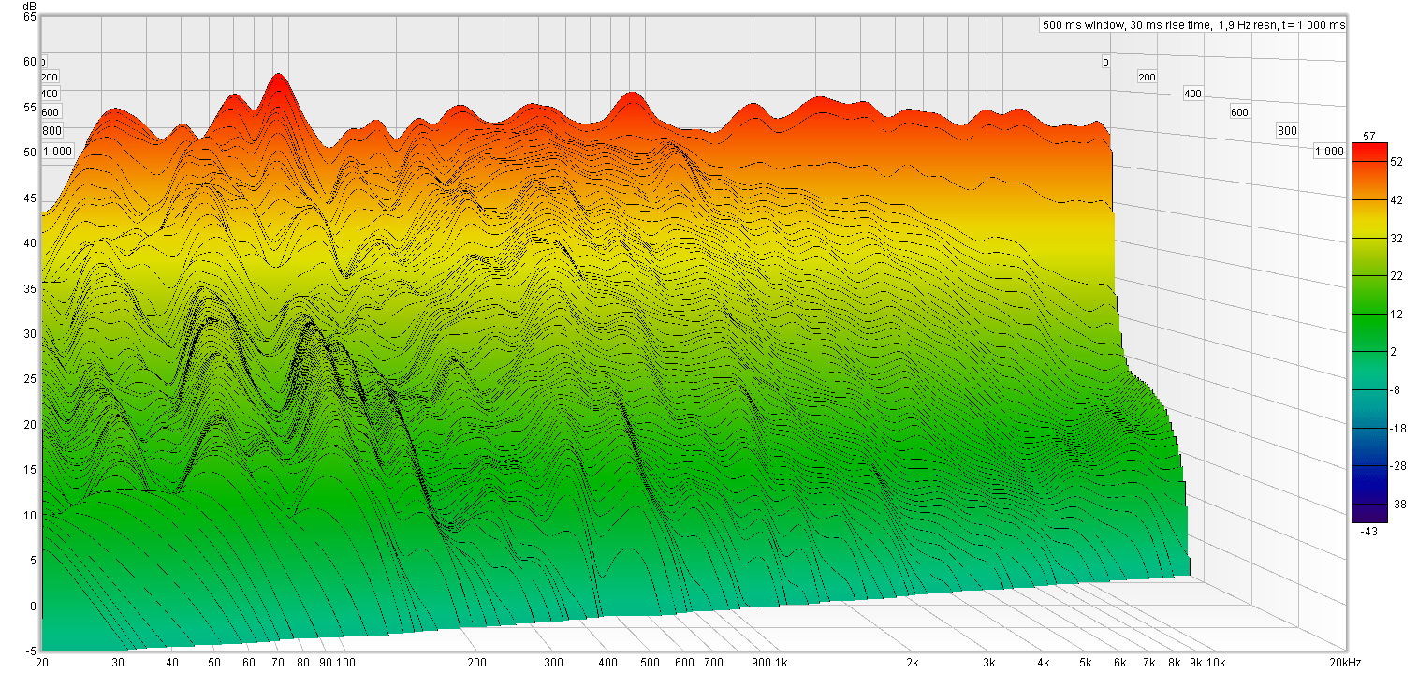Click the 57 label above the color legend
This screenshot has height=673, width=1418.
pos(1368,137)
